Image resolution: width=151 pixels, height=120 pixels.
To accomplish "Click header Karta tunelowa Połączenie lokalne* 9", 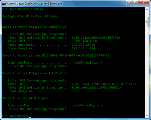I will 35,73.
